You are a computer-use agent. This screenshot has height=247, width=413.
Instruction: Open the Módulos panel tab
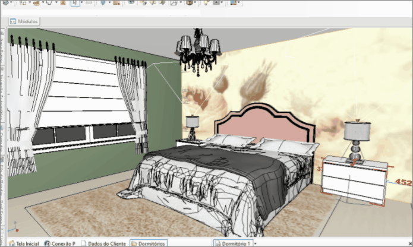pyautogui.click(x=24, y=21)
